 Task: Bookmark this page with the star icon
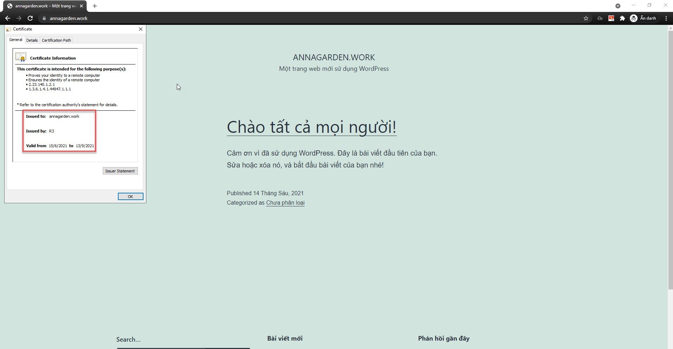pyautogui.click(x=586, y=18)
